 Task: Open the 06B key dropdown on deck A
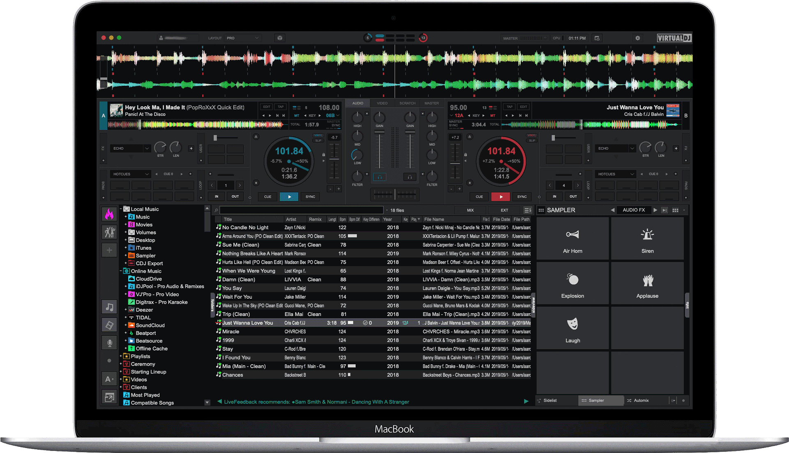pos(333,116)
